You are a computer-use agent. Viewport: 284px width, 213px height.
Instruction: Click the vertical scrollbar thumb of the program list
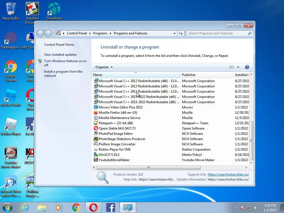point(251,141)
